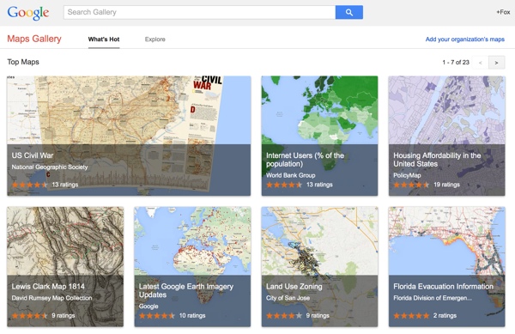
Task: Click star rating on Google Earth Imagery card
Action: (157, 316)
